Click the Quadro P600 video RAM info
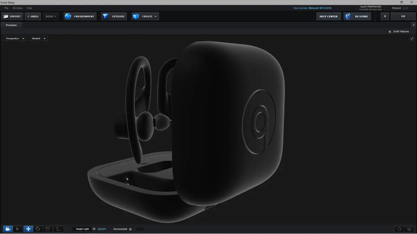The height and width of the screenshot is (234, 417). click(370, 8)
